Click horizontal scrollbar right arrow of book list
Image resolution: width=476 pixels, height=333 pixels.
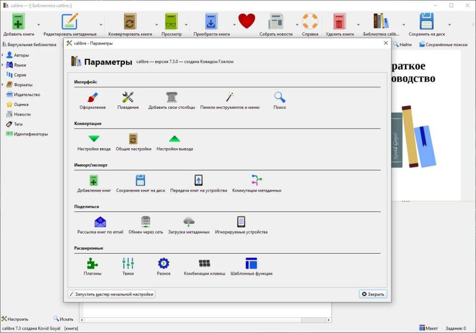tap(328, 320)
